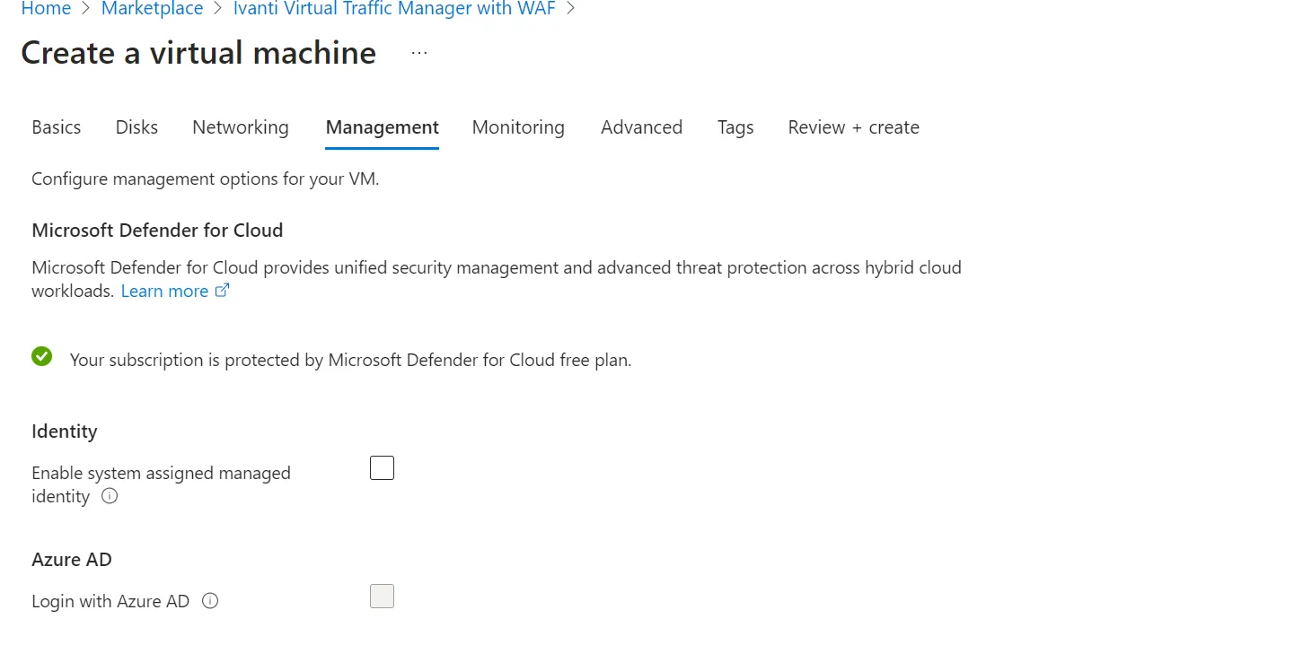The height and width of the screenshot is (645, 1294).
Task: Click the external link icon after Learn more
Action: [x=223, y=291]
